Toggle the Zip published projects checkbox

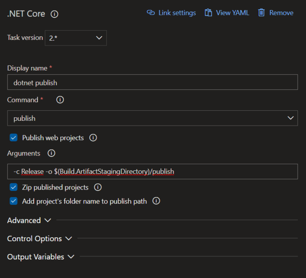click(14, 187)
